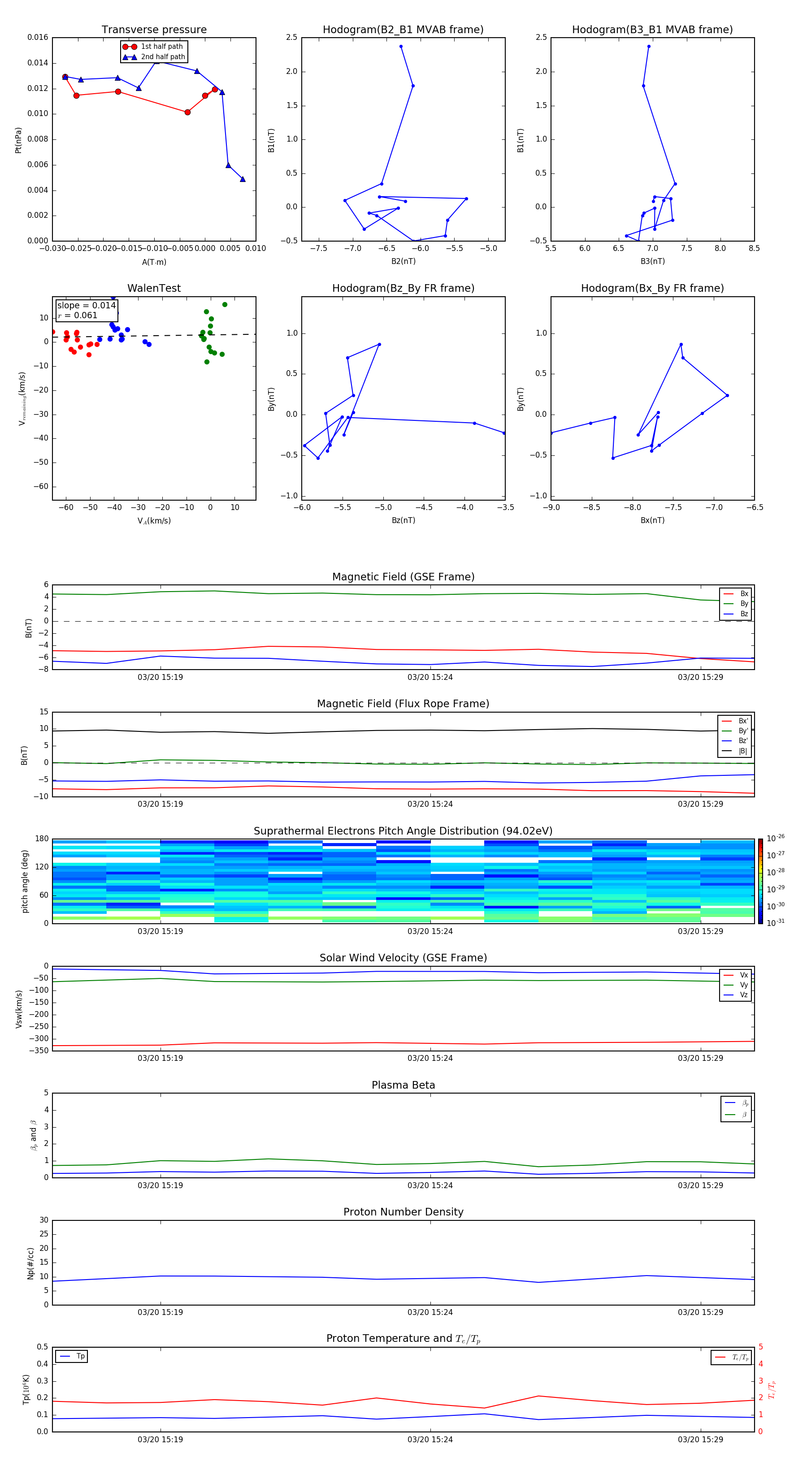Click 'Magnetic Field (Flux Rope Frame)' title
This screenshot has width=807, height=1479.
click(403, 704)
